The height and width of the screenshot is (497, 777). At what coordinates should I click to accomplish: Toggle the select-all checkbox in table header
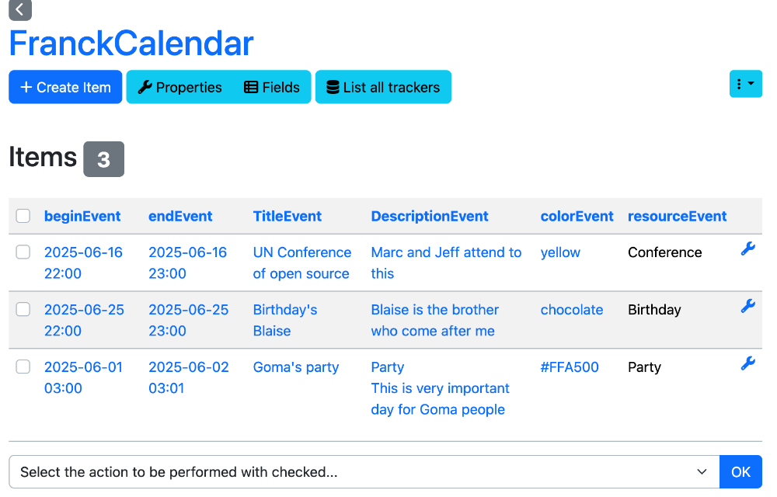click(23, 216)
